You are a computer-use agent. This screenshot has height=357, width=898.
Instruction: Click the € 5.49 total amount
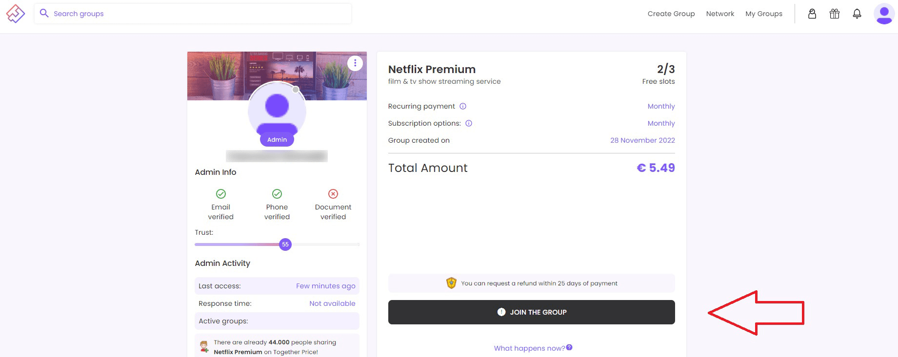(x=656, y=168)
